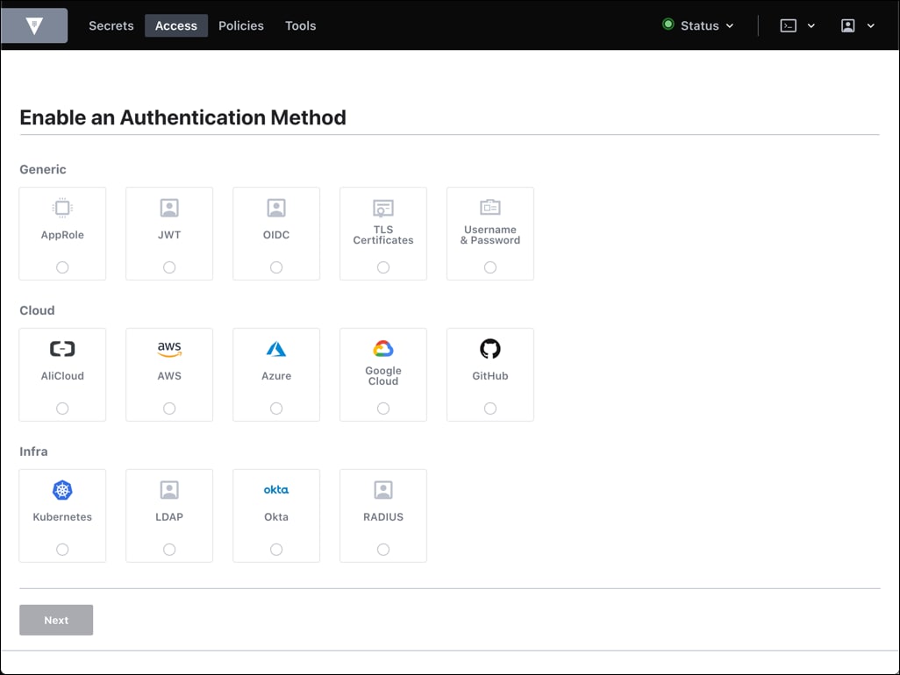Open the Tools tab
The image size is (900, 675).
301,25
